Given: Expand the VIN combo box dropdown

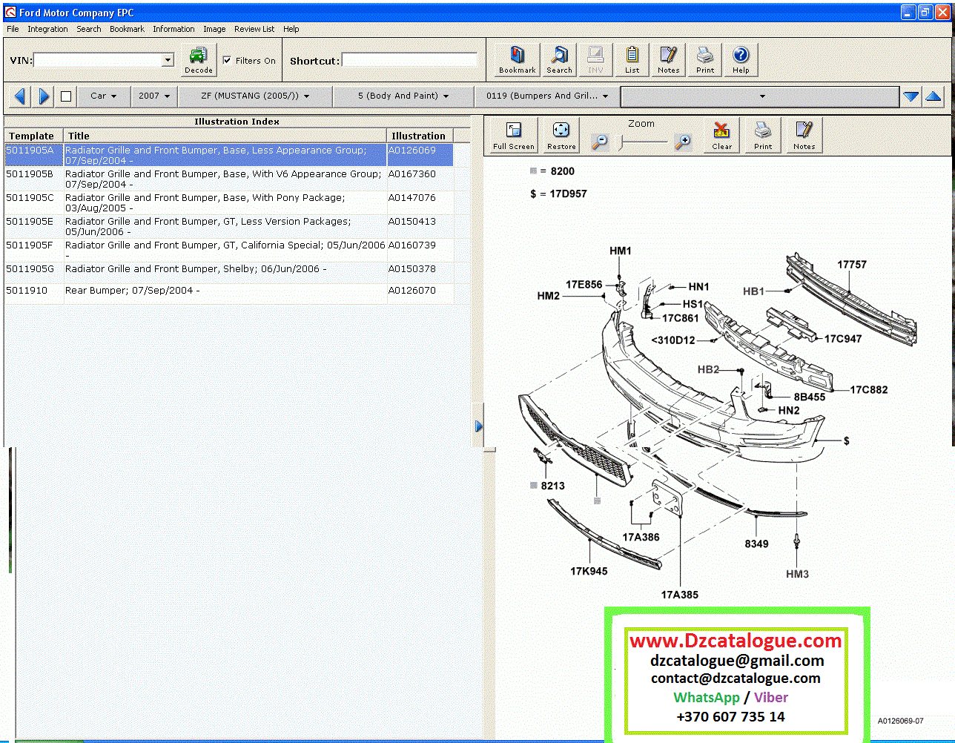Looking at the screenshot, I should [168, 60].
